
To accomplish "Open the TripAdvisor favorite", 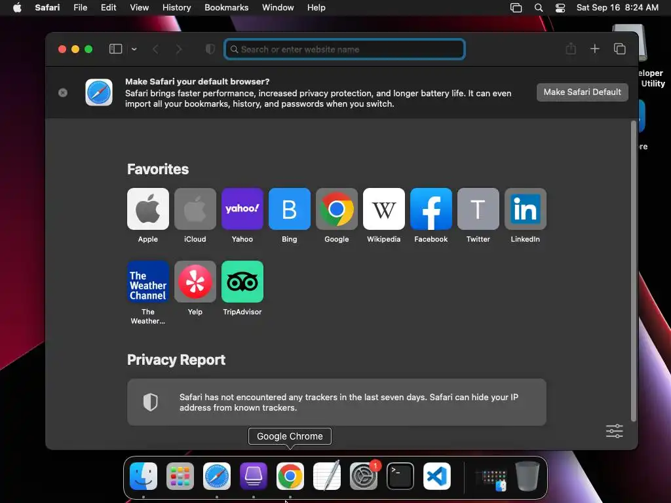I will pos(242,282).
